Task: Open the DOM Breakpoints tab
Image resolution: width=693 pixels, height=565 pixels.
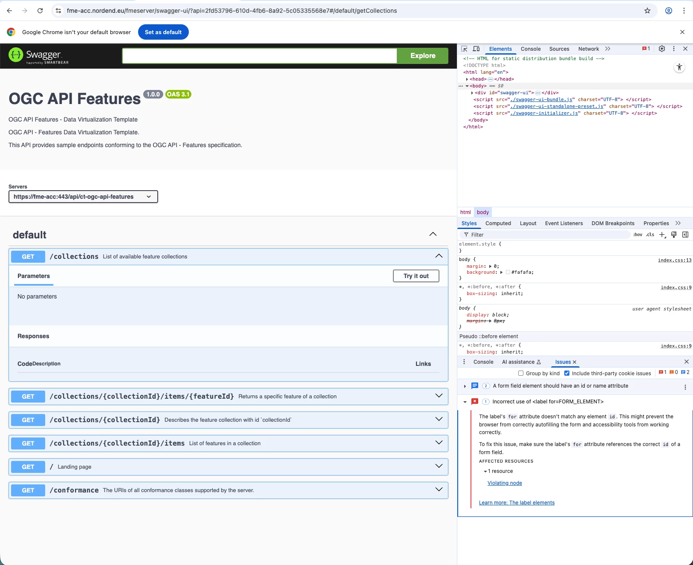Action: (613, 223)
